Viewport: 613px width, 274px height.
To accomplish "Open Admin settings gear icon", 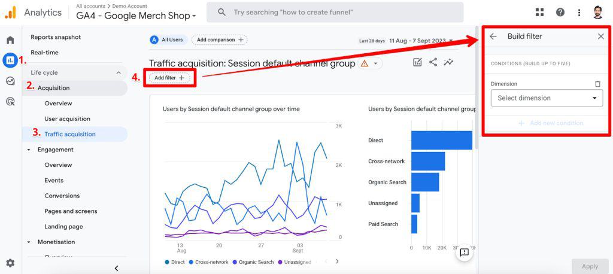I will [10, 263].
